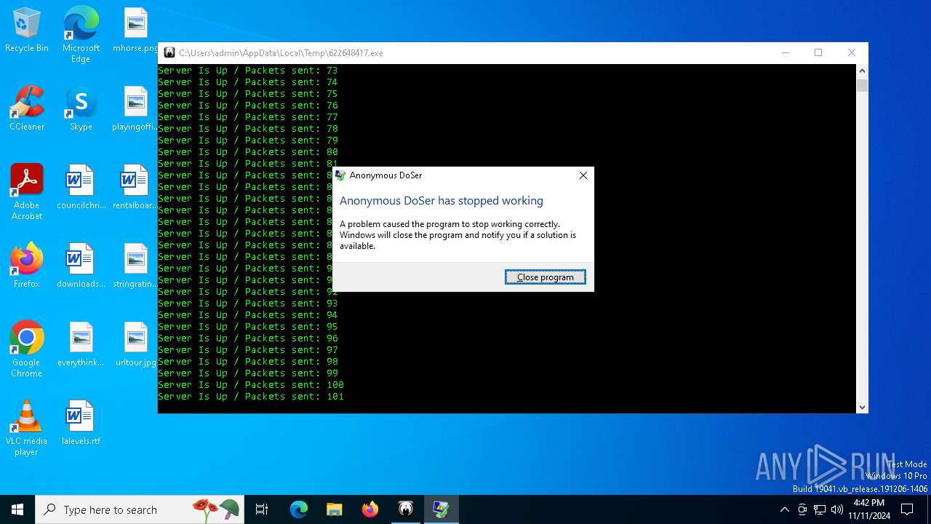Screen dimensions: 931x524
Task: Select the downloads Word document icon
Action: pyautogui.click(x=81, y=266)
